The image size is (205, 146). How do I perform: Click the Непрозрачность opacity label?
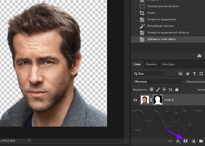click(196, 82)
